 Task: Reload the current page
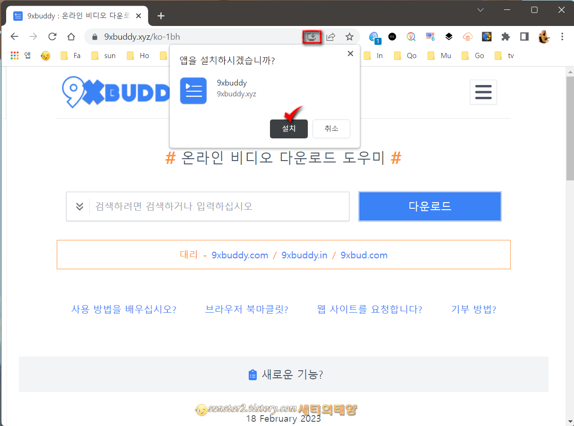[52, 36]
